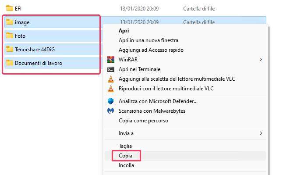Expand the Invia a submenu arrow
Viewport: 290px width, 175px height.
(x=261, y=133)
